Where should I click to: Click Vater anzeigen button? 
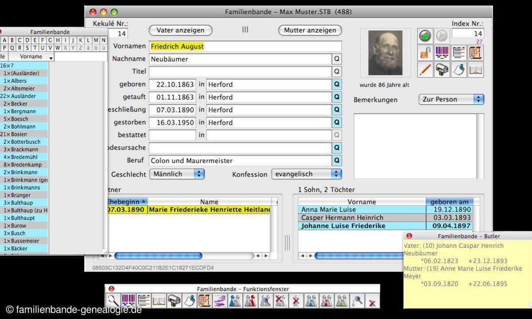180,30
